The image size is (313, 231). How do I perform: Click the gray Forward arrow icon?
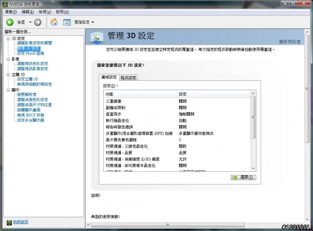(x=38, y=22)
